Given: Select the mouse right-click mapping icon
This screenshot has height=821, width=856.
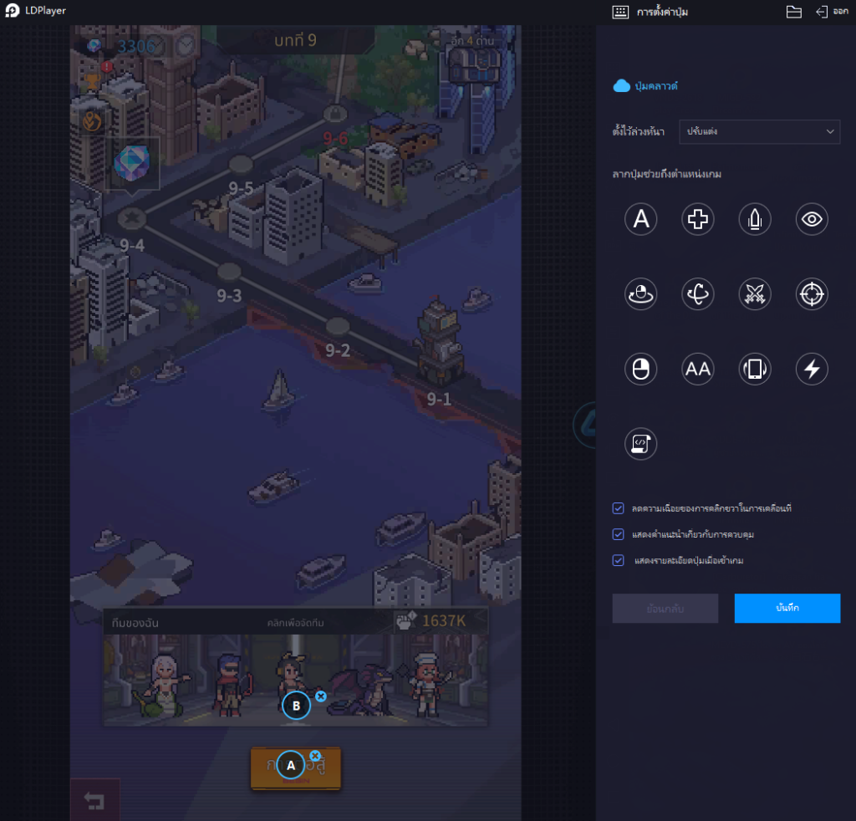Looking at the screenshot, I should click(x=640, y=369).
